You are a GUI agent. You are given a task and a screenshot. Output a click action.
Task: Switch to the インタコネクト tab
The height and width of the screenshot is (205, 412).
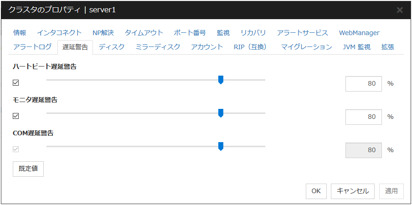point(59,33)
